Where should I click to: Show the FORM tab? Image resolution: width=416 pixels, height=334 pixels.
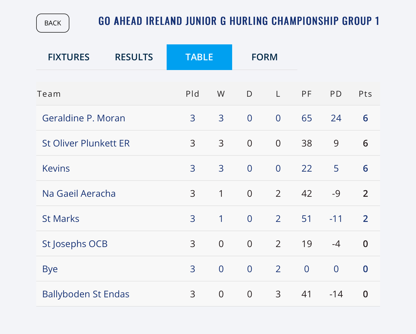(x=264, y=57)
